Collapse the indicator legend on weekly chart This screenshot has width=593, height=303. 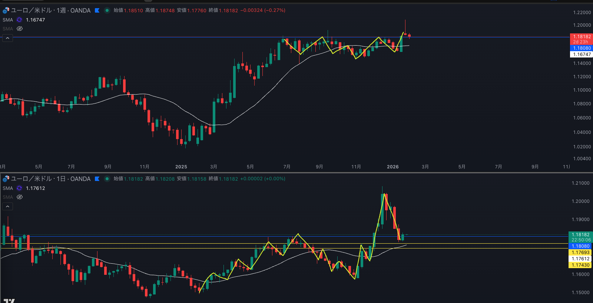[7, 38]
